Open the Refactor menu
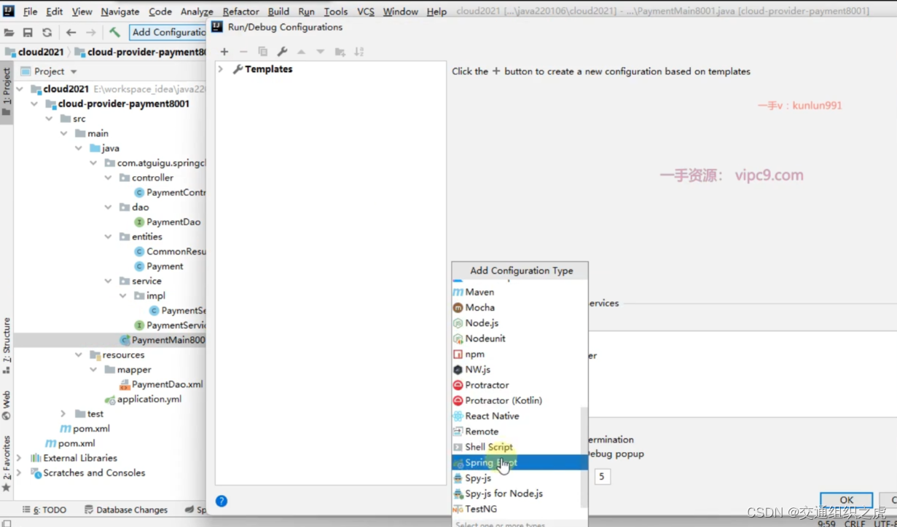The image size is (897, 527). pos(240,12)
